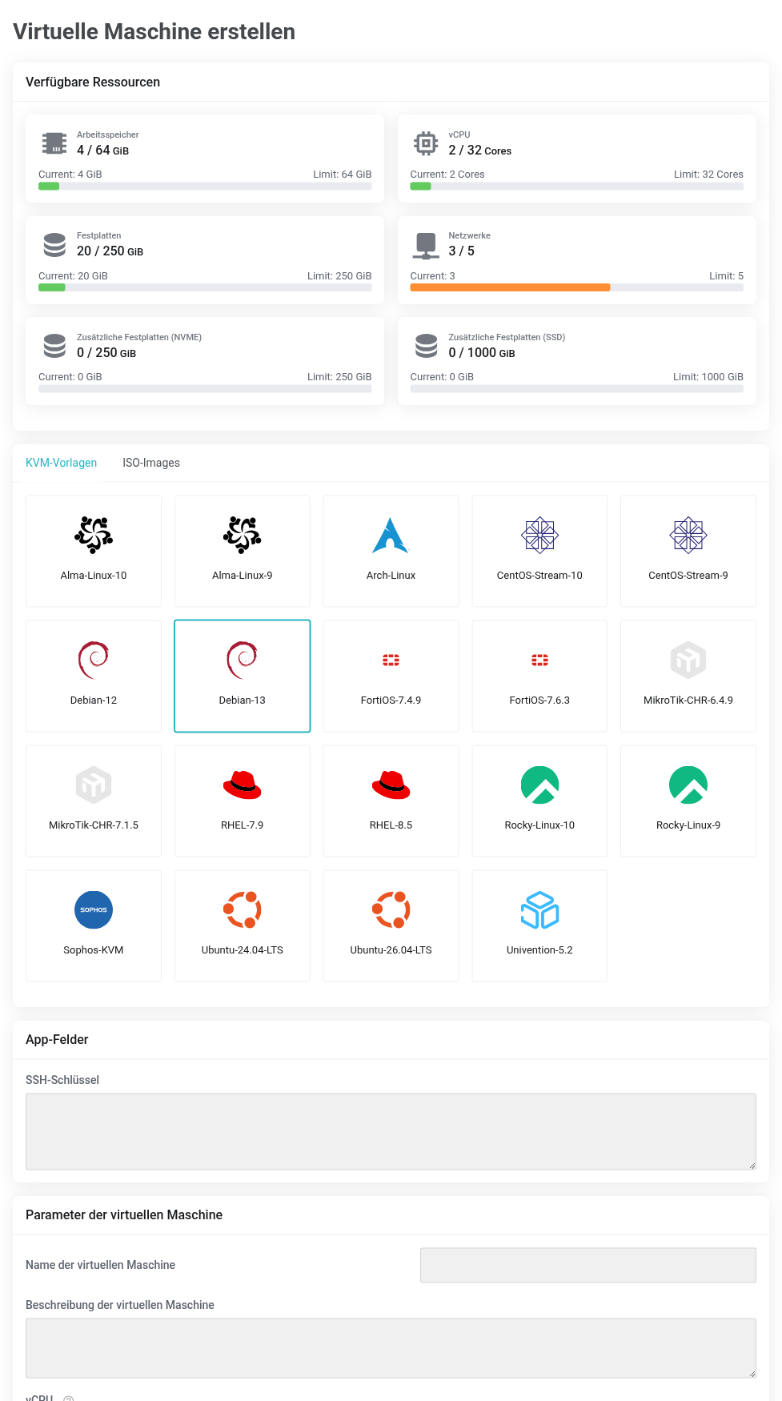Screen dimensions: 782x1401
Task: Choose the Rocky-Linux-10 template icon
Action: point(539,785)
